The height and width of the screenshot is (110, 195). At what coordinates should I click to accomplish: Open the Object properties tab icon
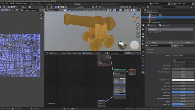(x=143, y=52)
